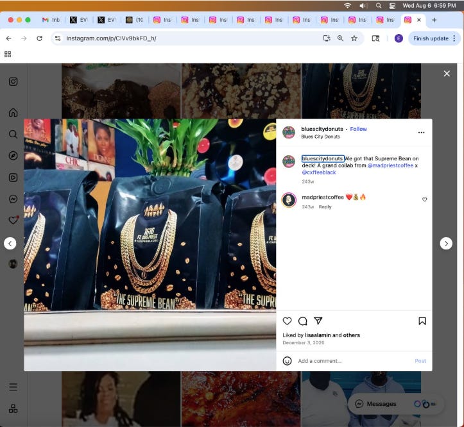This screenshot has height=427, width=464.
Task: Open a new browser tab
Action: click(x=434, y=20)
